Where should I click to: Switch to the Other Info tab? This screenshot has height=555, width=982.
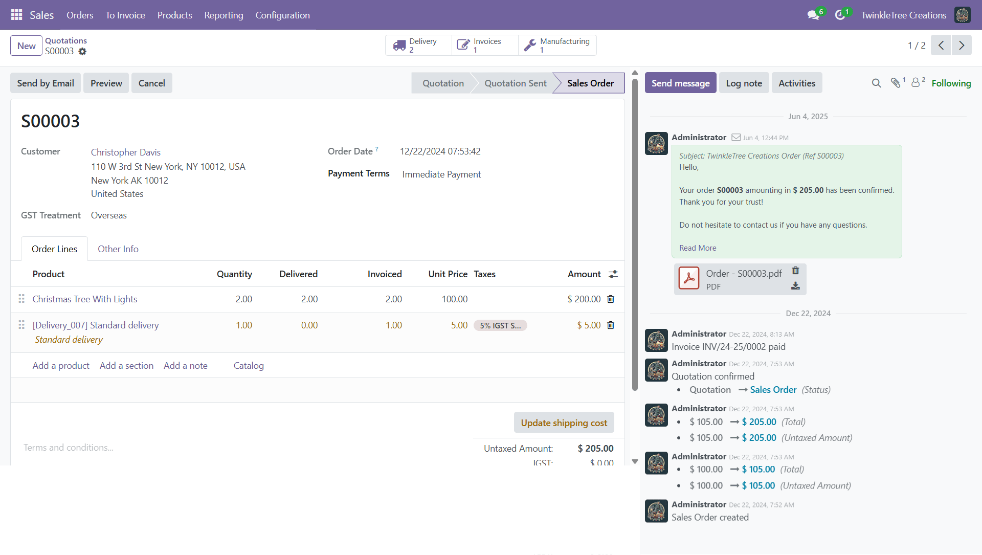[x=118, y=249]
